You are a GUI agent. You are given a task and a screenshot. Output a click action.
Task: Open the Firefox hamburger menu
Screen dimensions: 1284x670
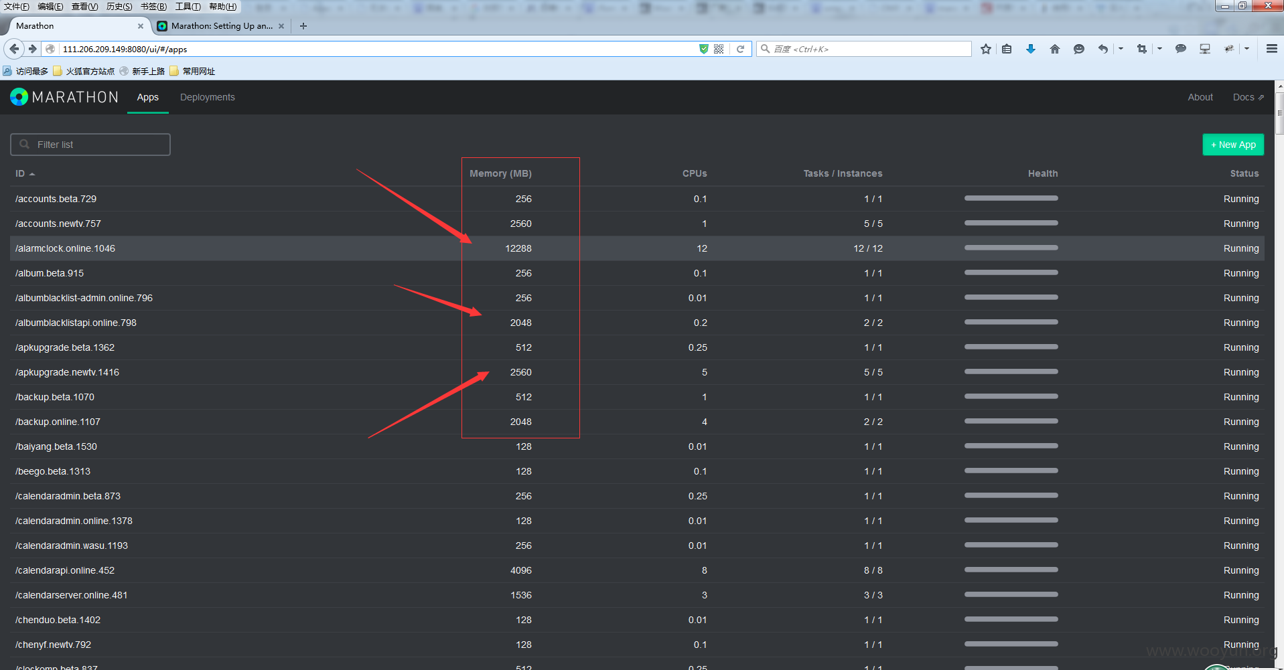(1271, 49)
